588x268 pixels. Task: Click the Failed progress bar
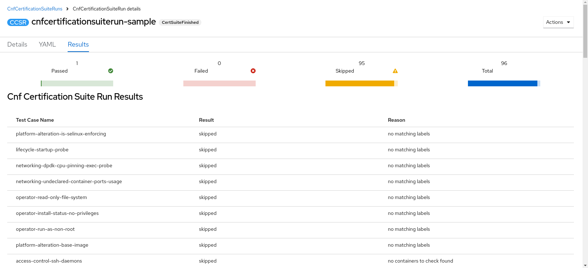point(220,83)
